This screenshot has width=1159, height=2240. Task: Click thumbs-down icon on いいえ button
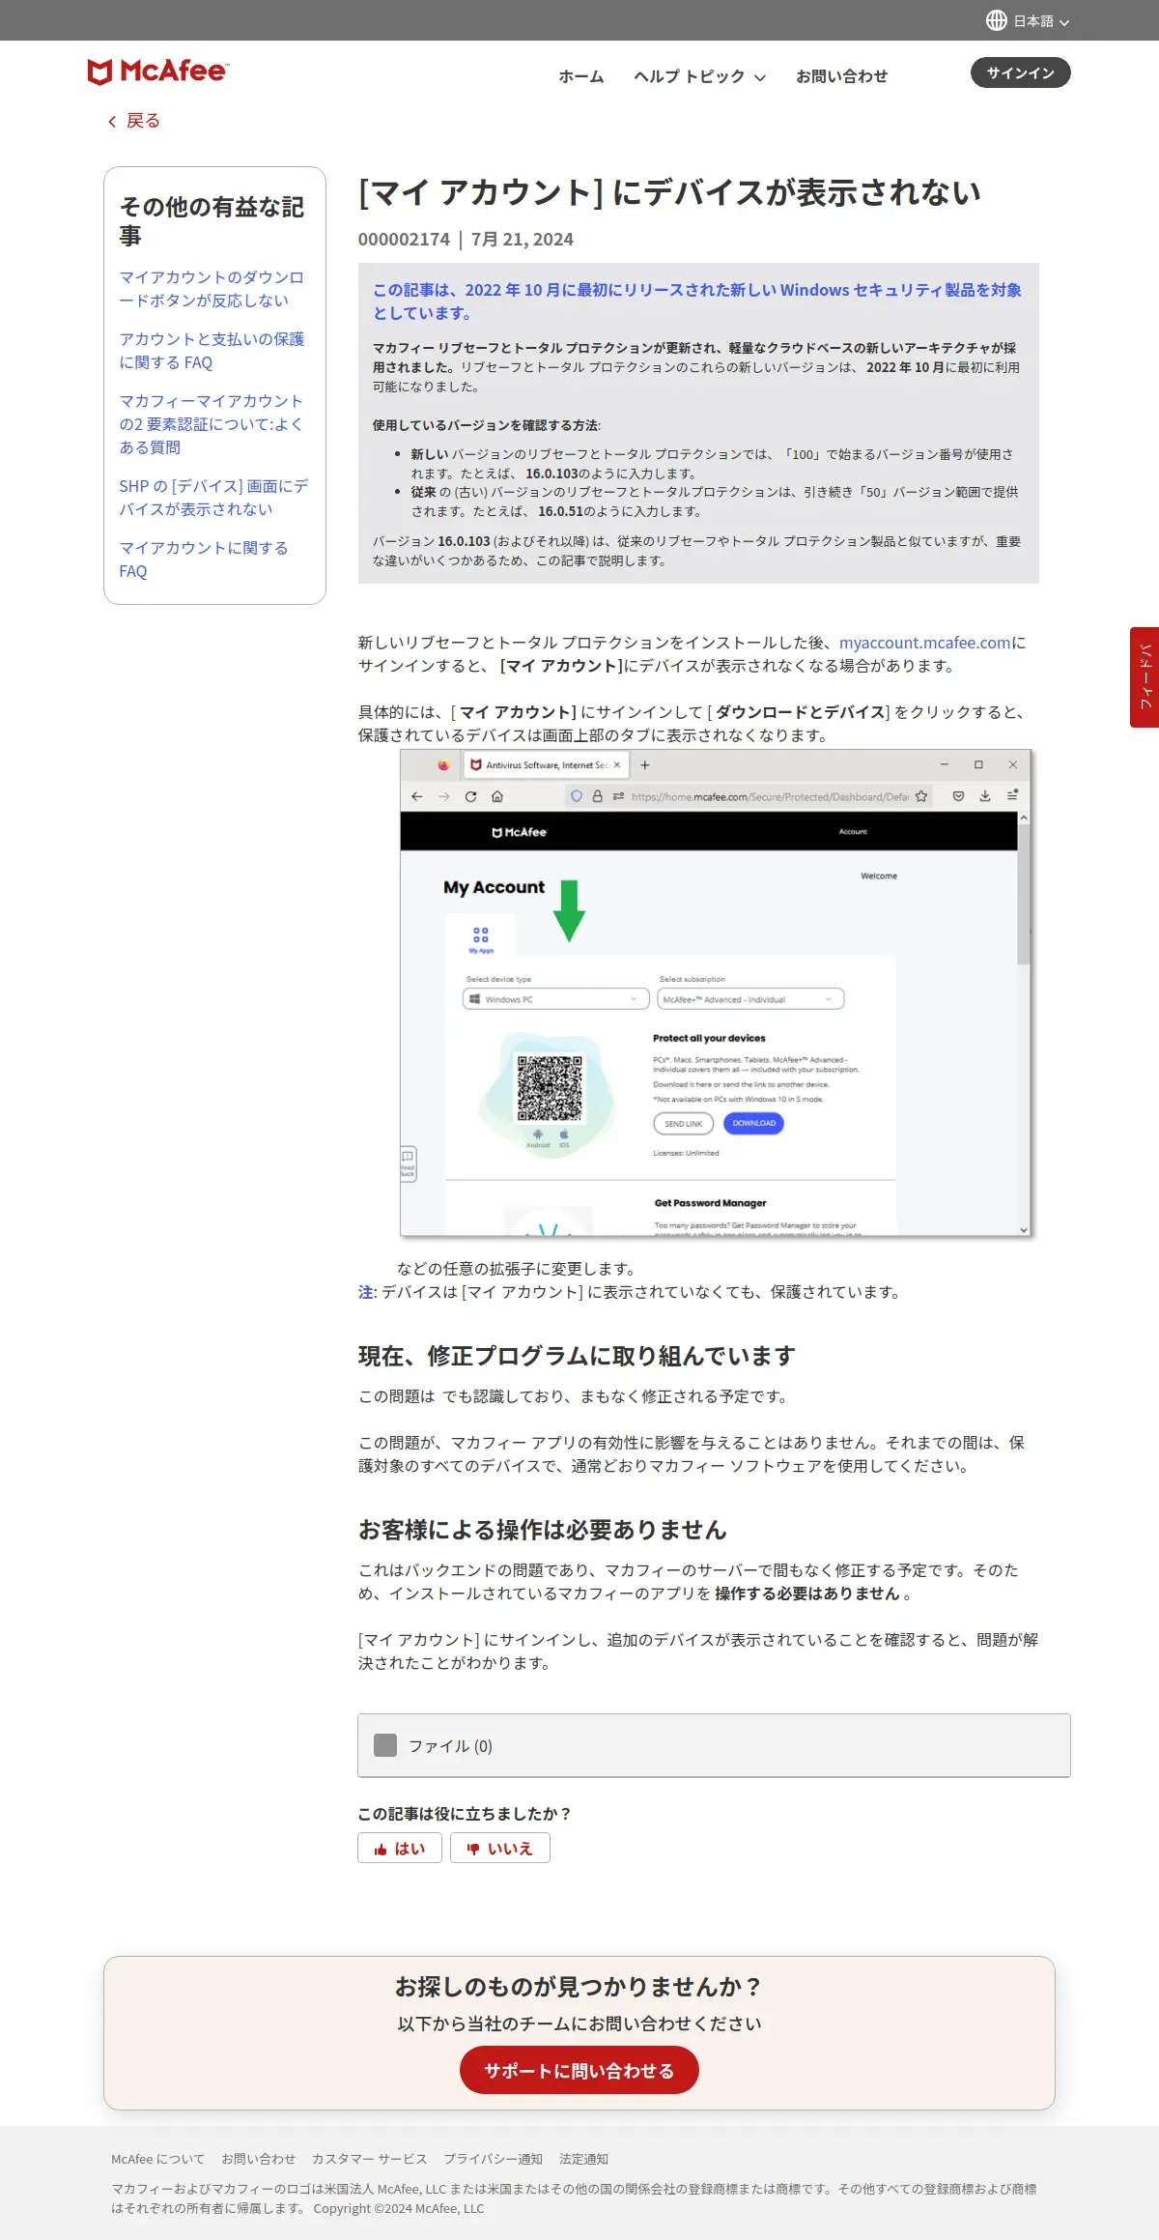tap(473, 1849)
